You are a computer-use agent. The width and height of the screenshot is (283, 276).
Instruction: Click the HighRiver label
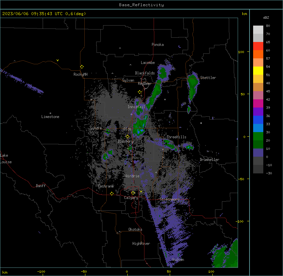click(141, 244)
